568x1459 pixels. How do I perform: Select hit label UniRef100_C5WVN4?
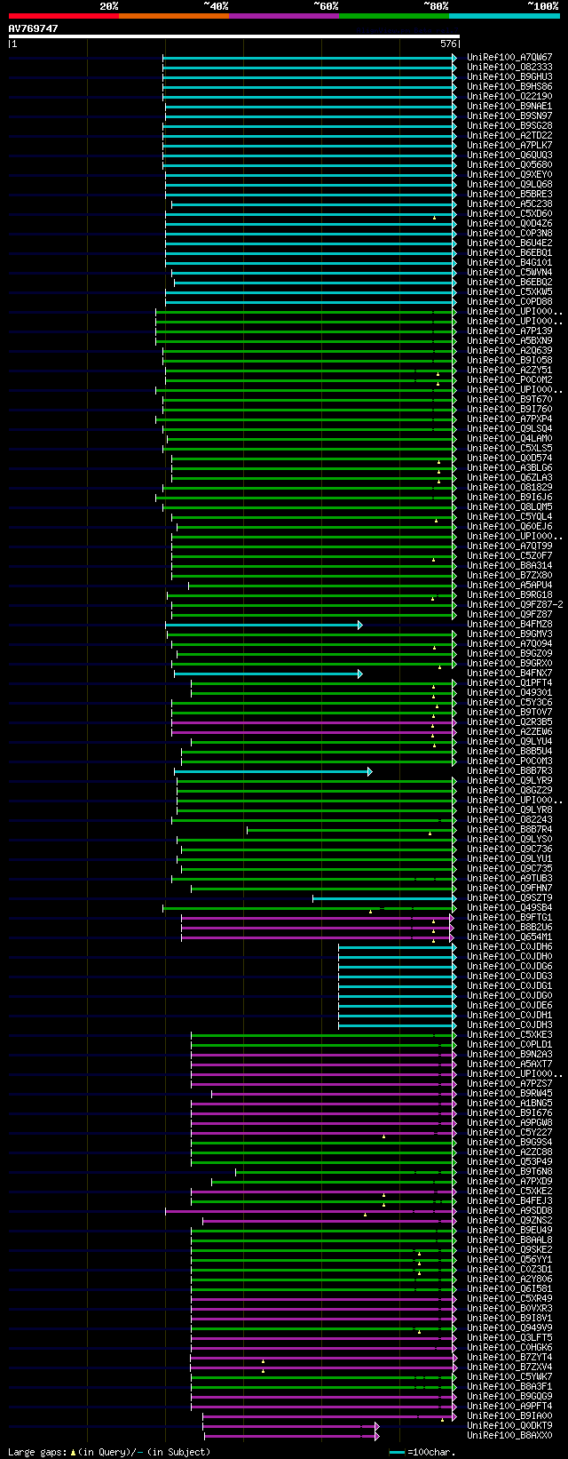coord(509,273)
